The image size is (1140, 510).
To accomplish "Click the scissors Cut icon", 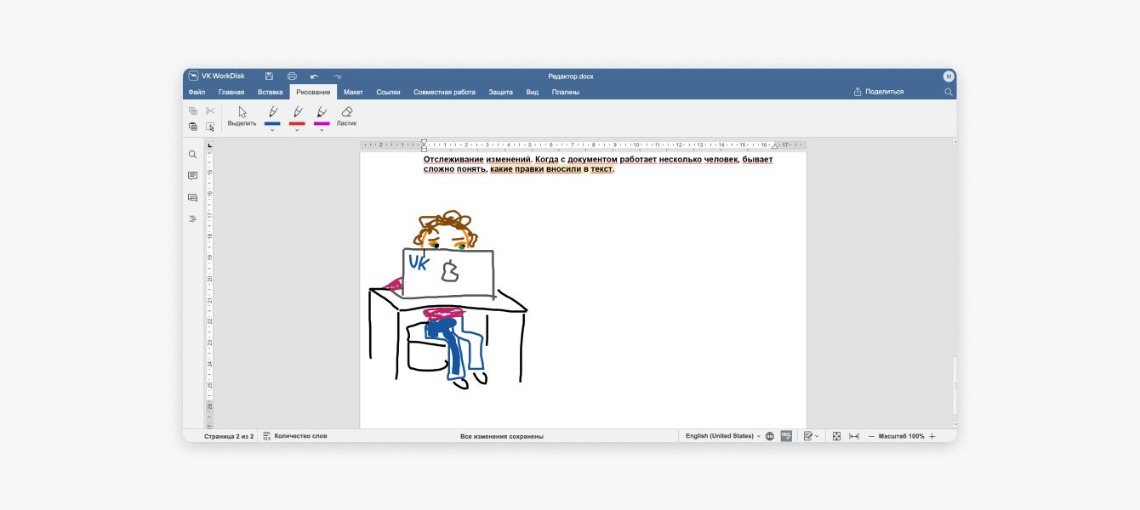I will point(210,110).
